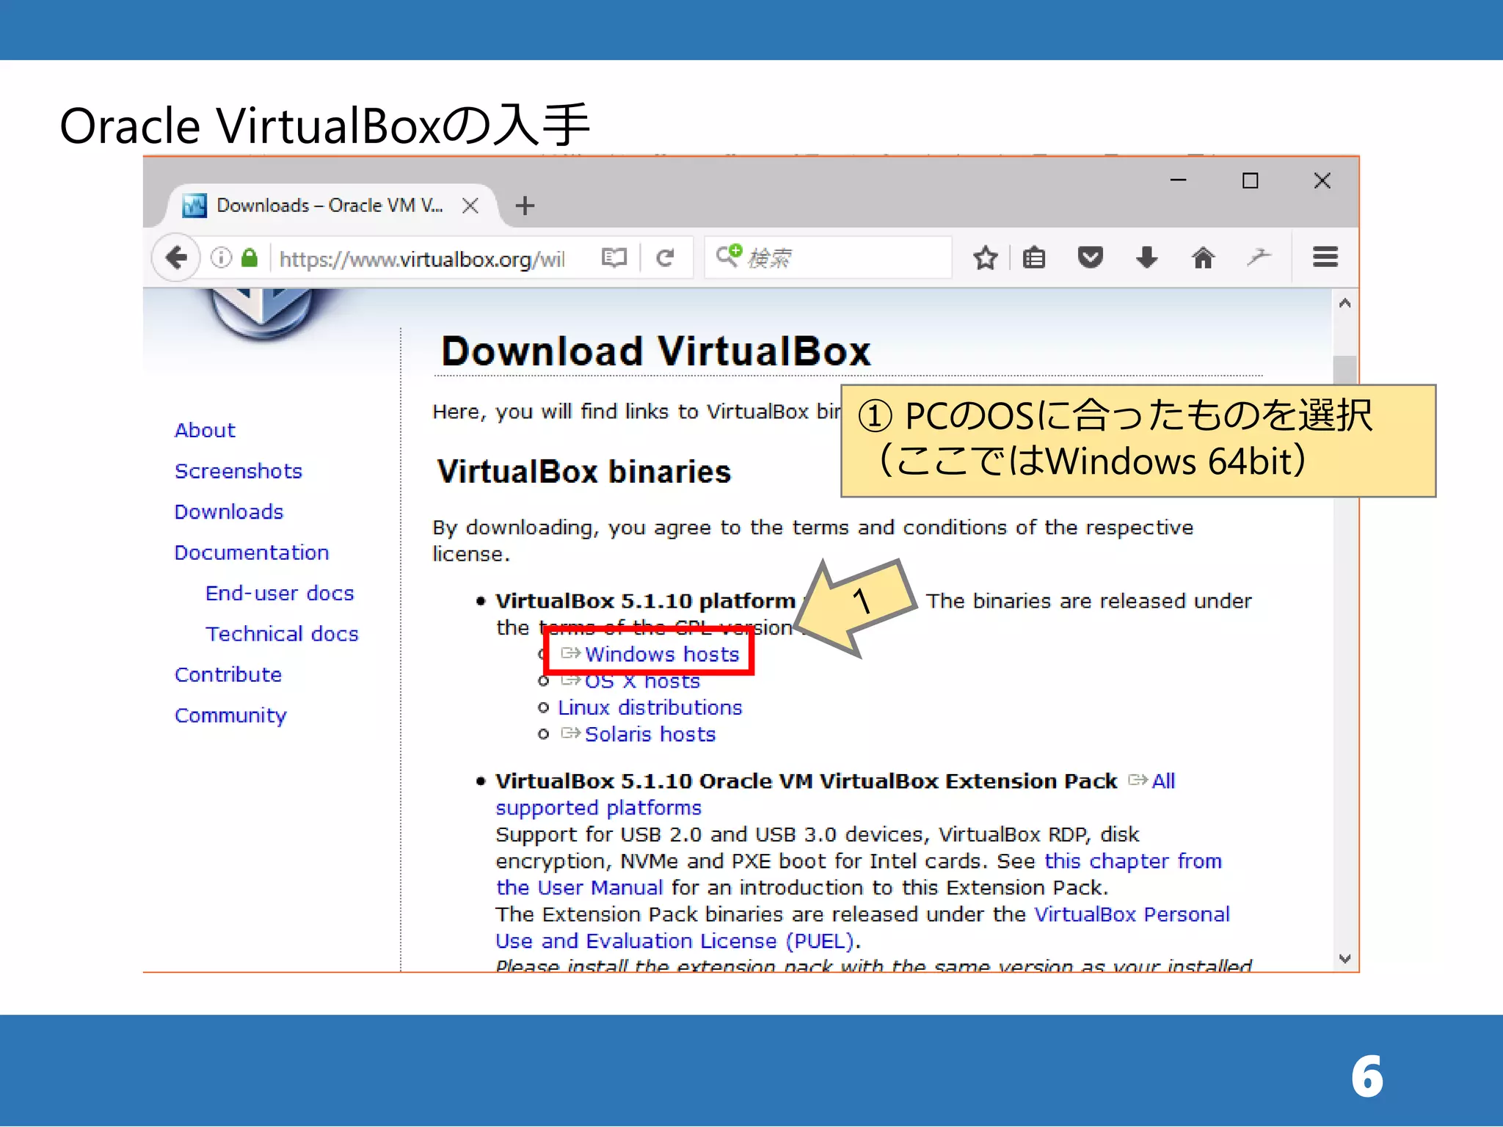Image resolution: width=1503 pixels, height=1127 pixels.
Task: Open the About sidebar link
Action: tap(205, 430)
